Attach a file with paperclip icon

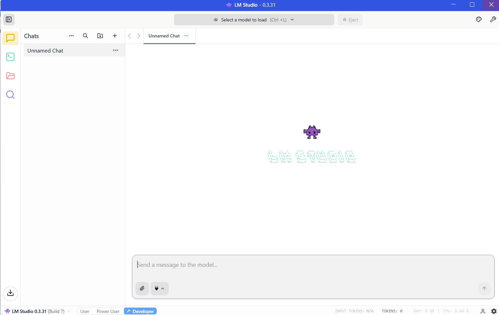[142, 288]
